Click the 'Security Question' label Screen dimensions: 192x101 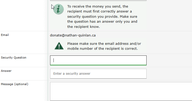13,58
